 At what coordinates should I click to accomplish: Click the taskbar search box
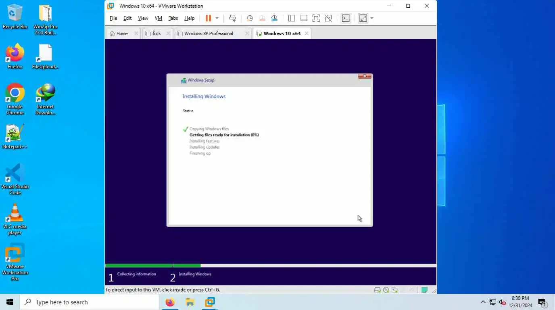[90, 302]
